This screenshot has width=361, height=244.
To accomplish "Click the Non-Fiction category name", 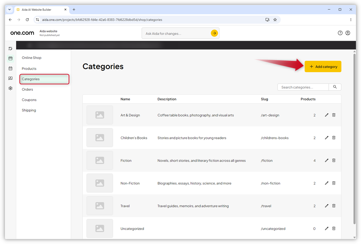I will click(130, 183).
